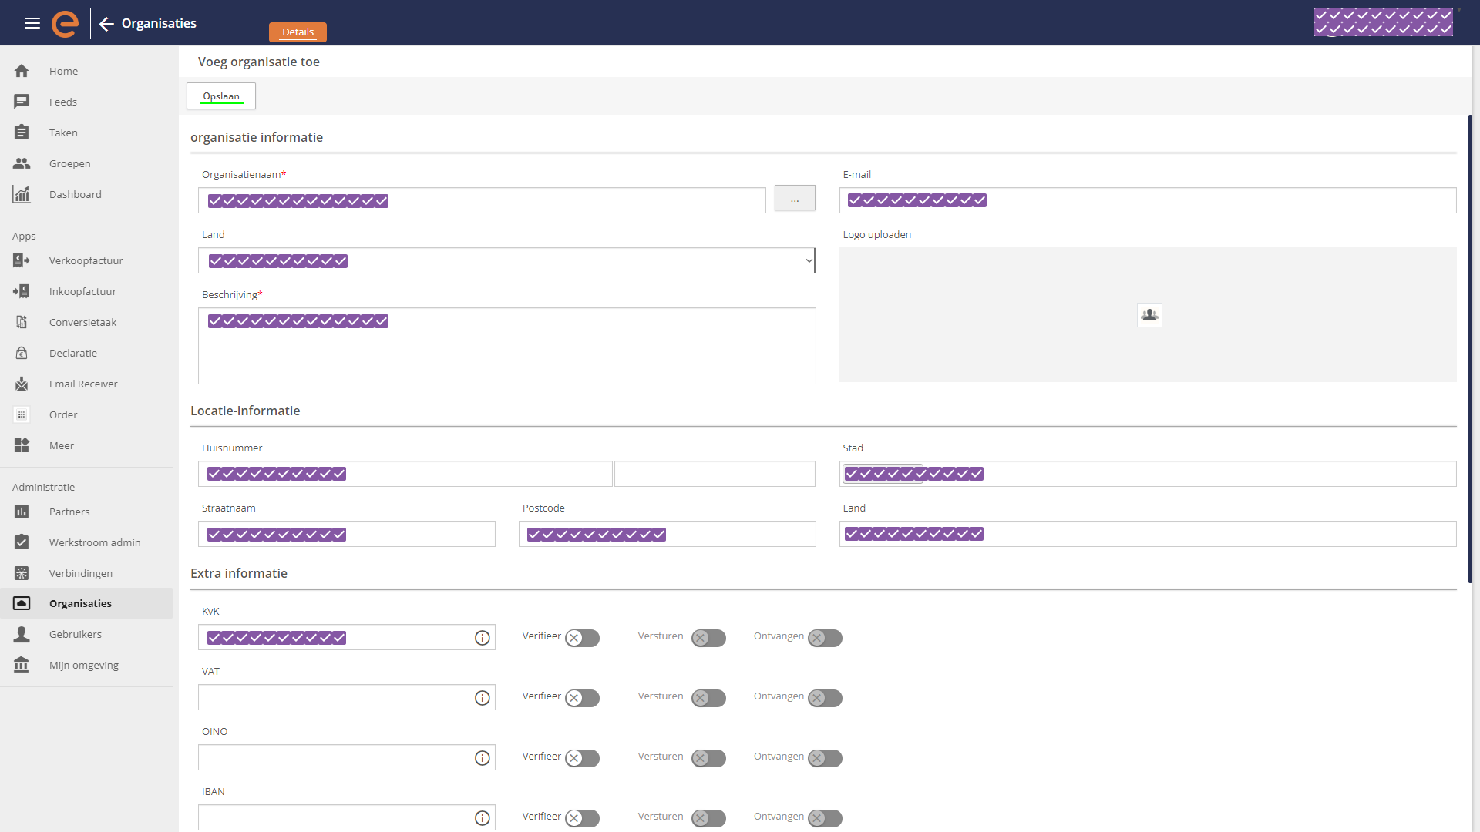The width and height of the screenshot is (1480, 832).
Task: Open user account dropdown top right
Action: pos(1384,22)
